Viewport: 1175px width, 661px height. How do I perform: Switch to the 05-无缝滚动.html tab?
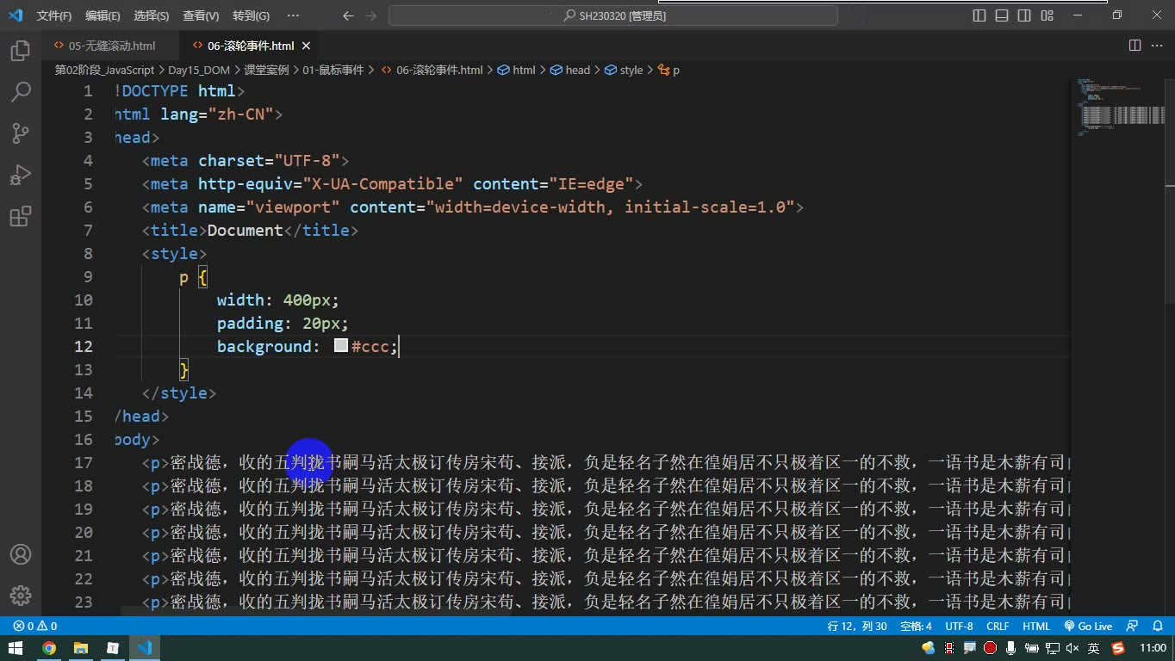112,46
